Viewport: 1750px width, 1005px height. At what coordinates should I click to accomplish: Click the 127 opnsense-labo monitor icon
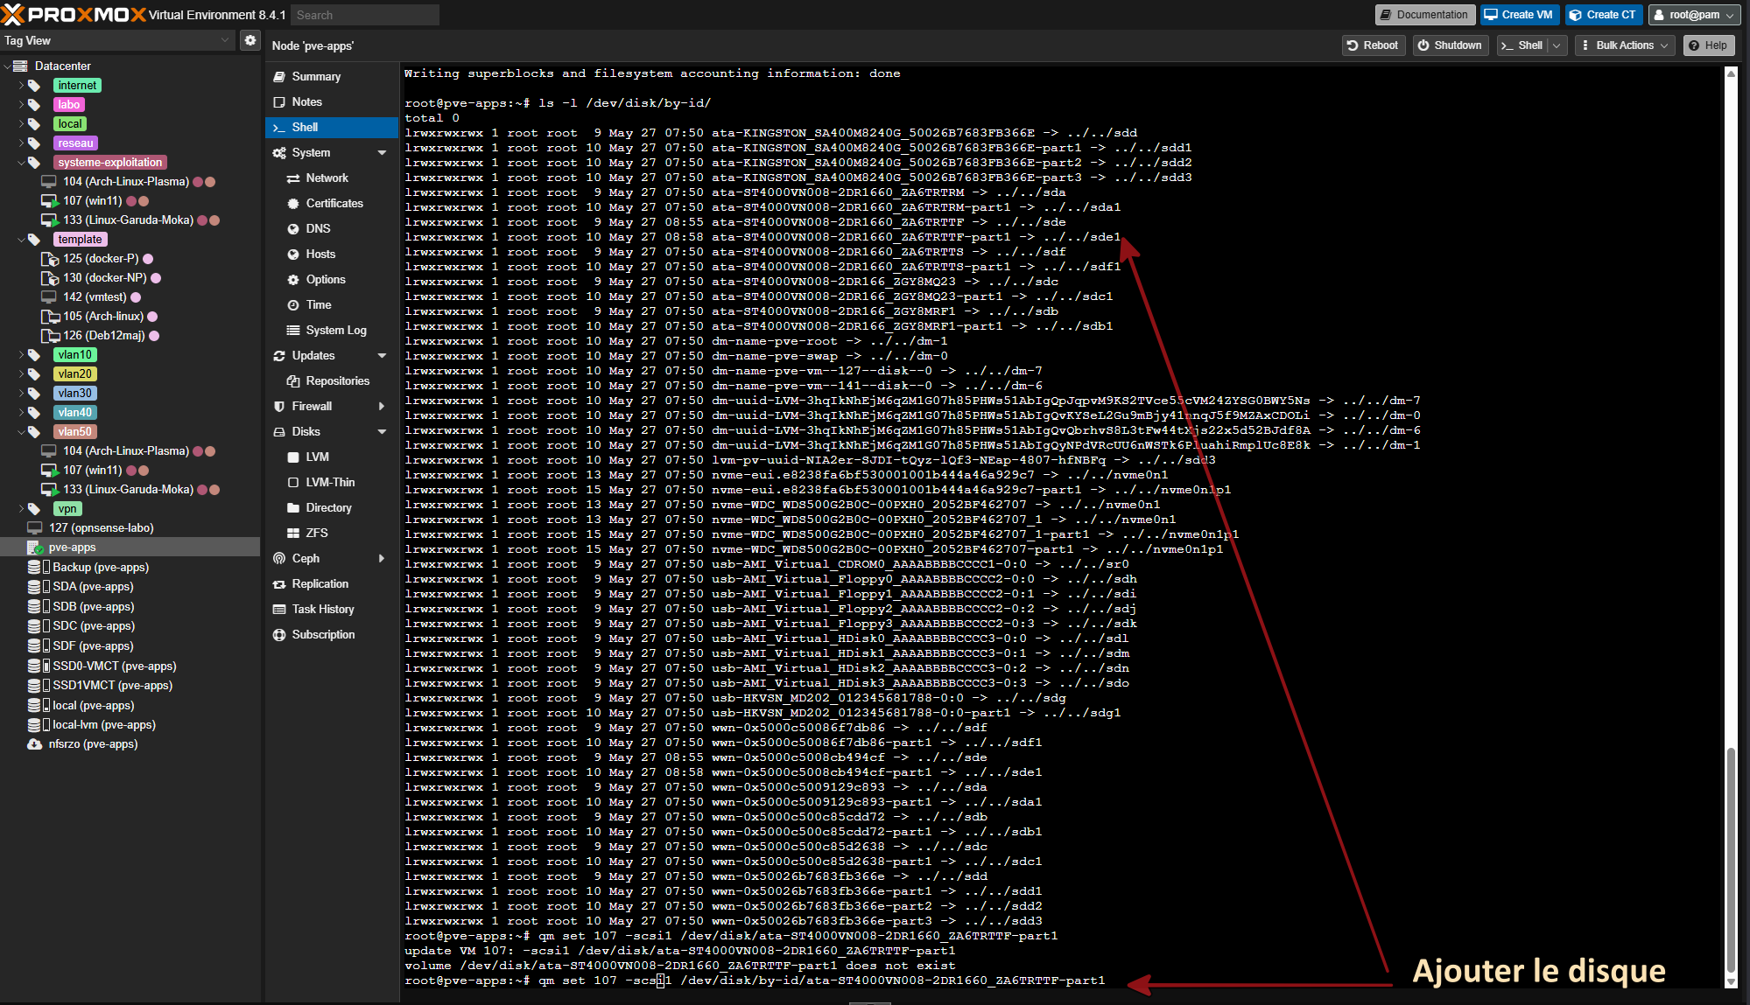point(35,528)
